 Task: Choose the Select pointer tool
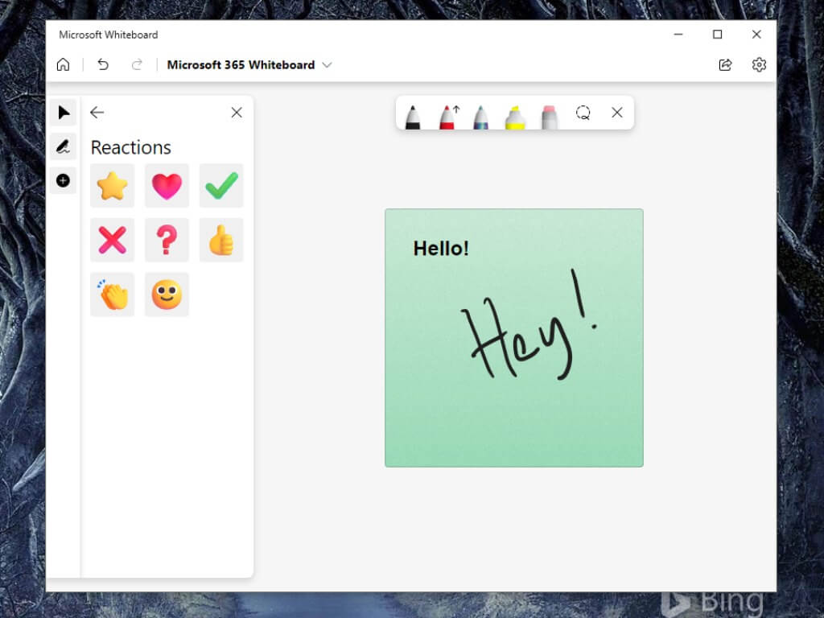click(x=64, y=113)
